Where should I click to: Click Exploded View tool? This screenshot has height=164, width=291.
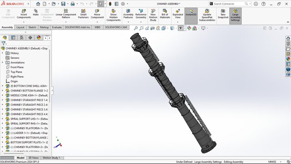coord(178,14)
